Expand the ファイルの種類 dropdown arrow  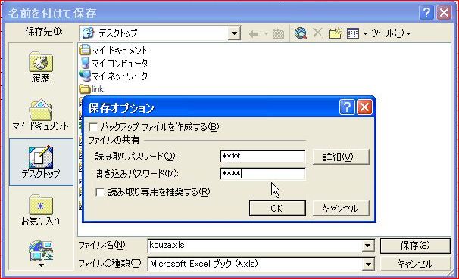point(368,265)
